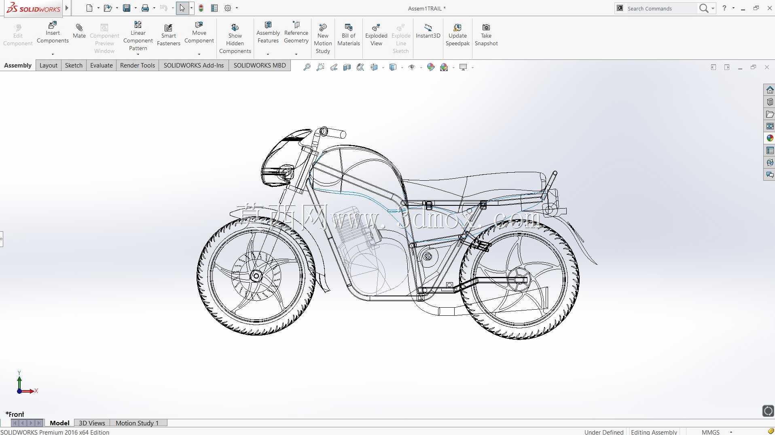Screen dimensions: 775x435
Task: Click the Mate paperclip tool
Action: pos(79,31)
